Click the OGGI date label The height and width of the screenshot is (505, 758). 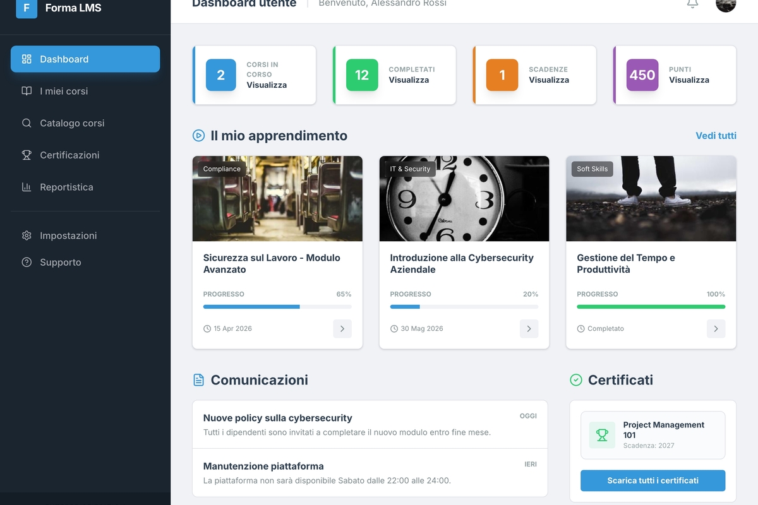coord(528,416)
